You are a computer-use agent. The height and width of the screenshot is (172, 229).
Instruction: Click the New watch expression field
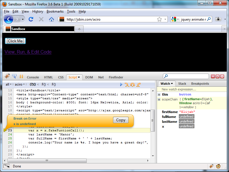192,89
